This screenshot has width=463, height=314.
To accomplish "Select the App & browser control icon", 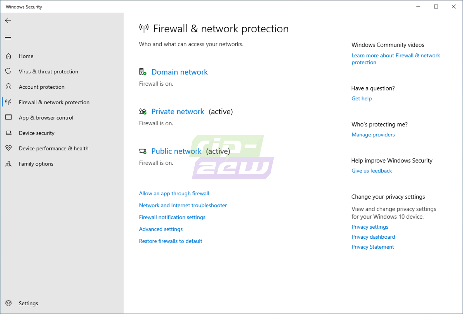I will pyautogui.click(x=9, y=118).
